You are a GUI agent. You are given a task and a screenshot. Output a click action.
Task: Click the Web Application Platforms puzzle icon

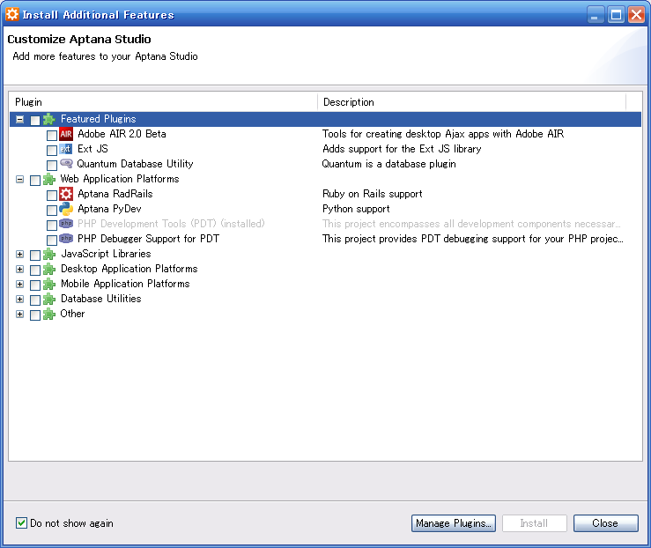pos(49,179)
